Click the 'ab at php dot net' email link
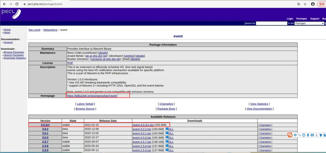The image size is (326, 153). tap(96, 56)
